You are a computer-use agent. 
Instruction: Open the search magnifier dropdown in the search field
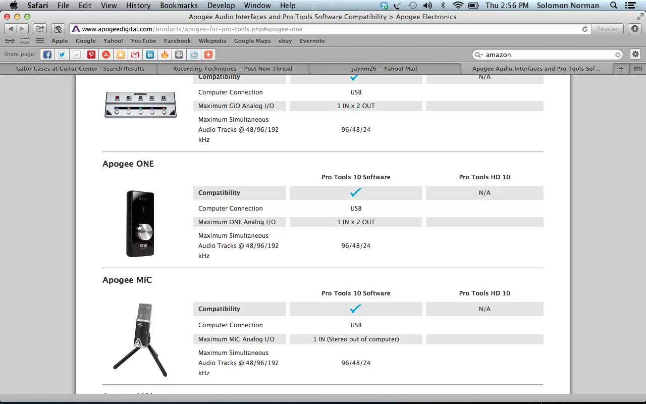click(x=478, y=55)
